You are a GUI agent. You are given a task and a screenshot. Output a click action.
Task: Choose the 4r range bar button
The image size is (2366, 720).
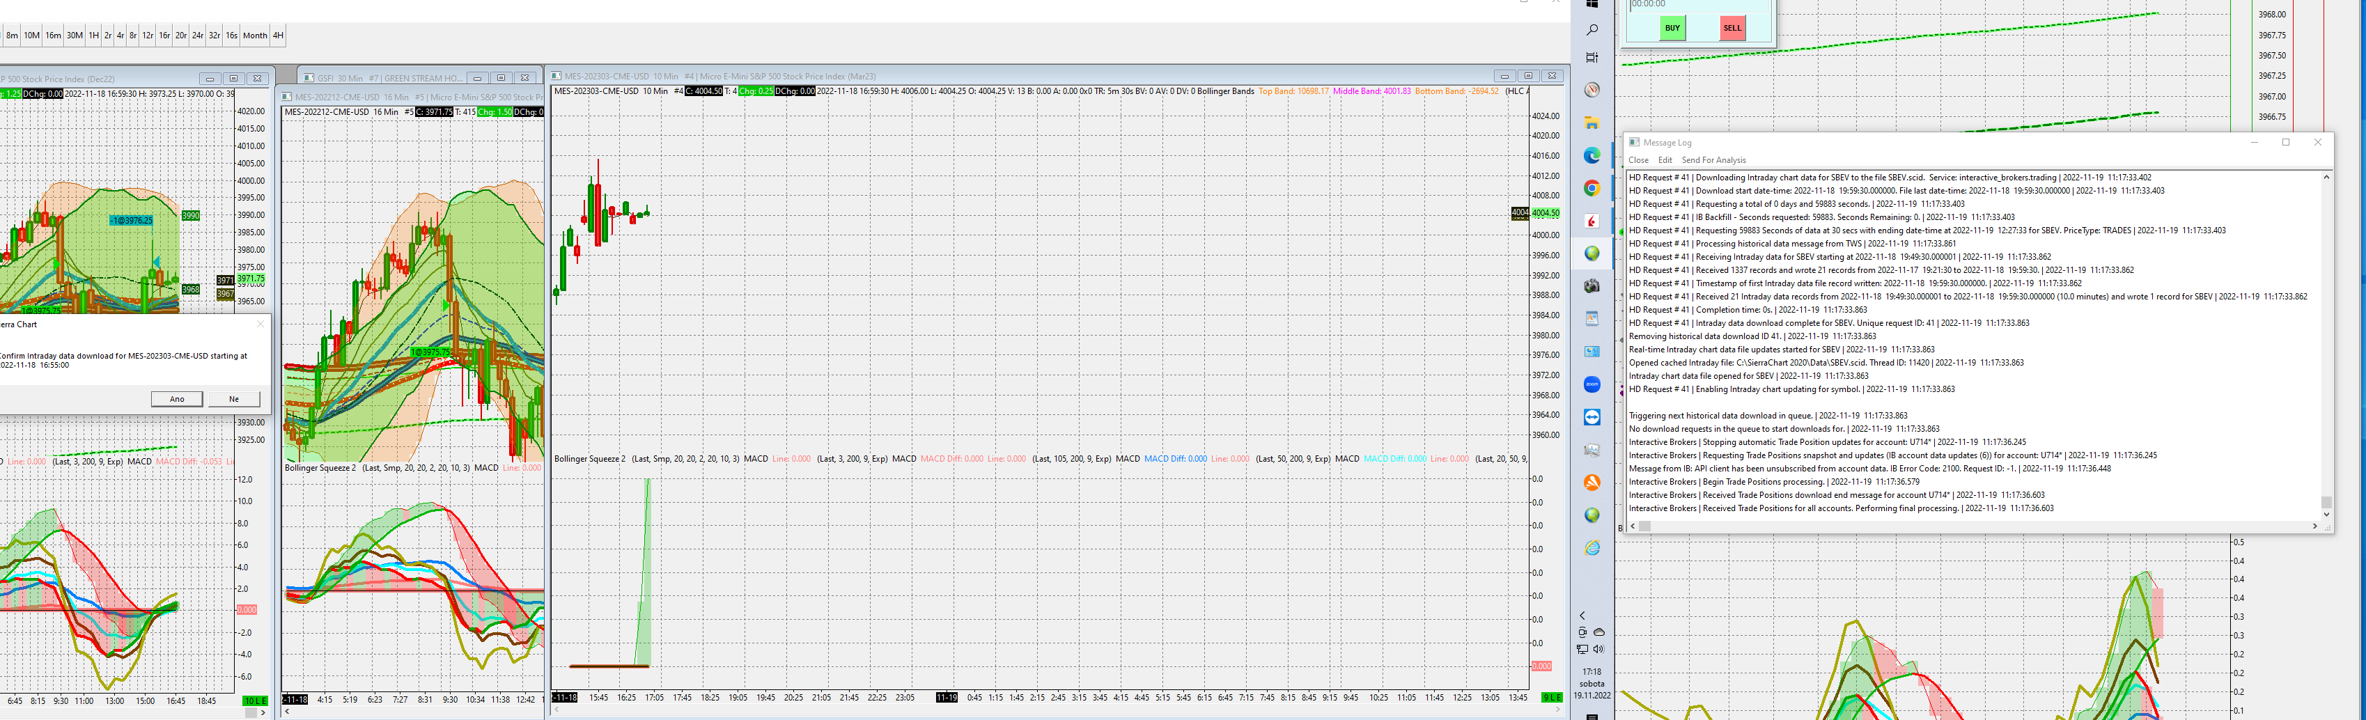pos(120,36)
